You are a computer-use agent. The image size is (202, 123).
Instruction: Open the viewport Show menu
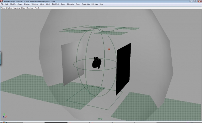23,8
